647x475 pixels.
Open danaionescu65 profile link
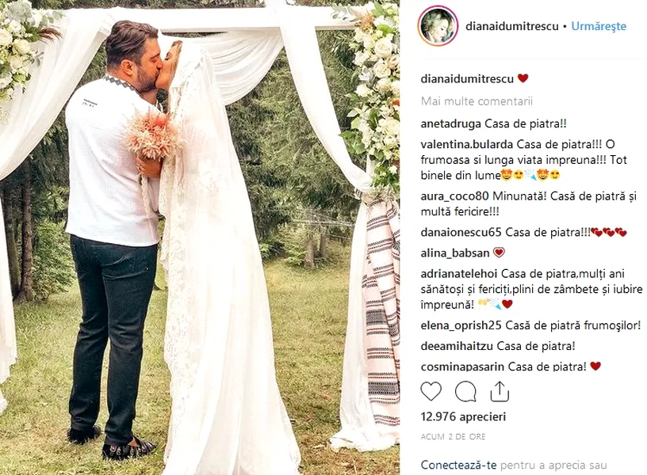[461, 232]
